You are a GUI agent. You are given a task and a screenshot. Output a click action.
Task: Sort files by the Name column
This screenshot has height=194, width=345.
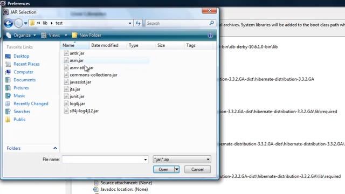tap(75, 45)
